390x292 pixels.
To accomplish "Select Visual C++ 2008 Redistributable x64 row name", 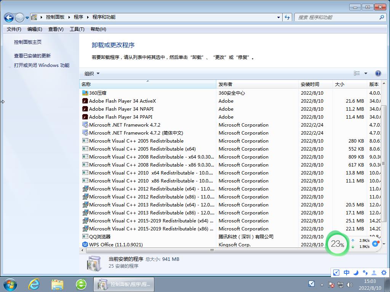I will coord(152,157).
